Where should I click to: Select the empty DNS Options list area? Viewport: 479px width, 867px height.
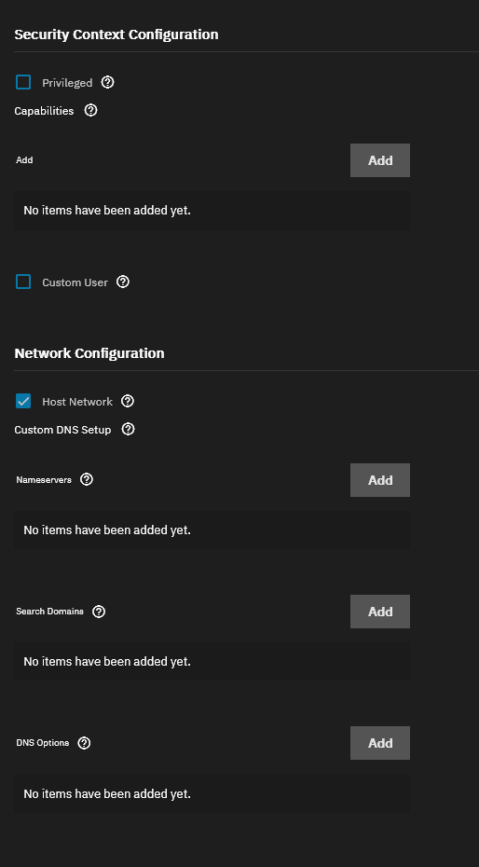click(x=212, y=794)
